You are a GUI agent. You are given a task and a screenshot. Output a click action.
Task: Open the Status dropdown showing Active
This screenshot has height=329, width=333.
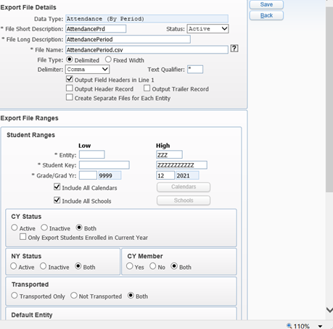coord(207,29)
